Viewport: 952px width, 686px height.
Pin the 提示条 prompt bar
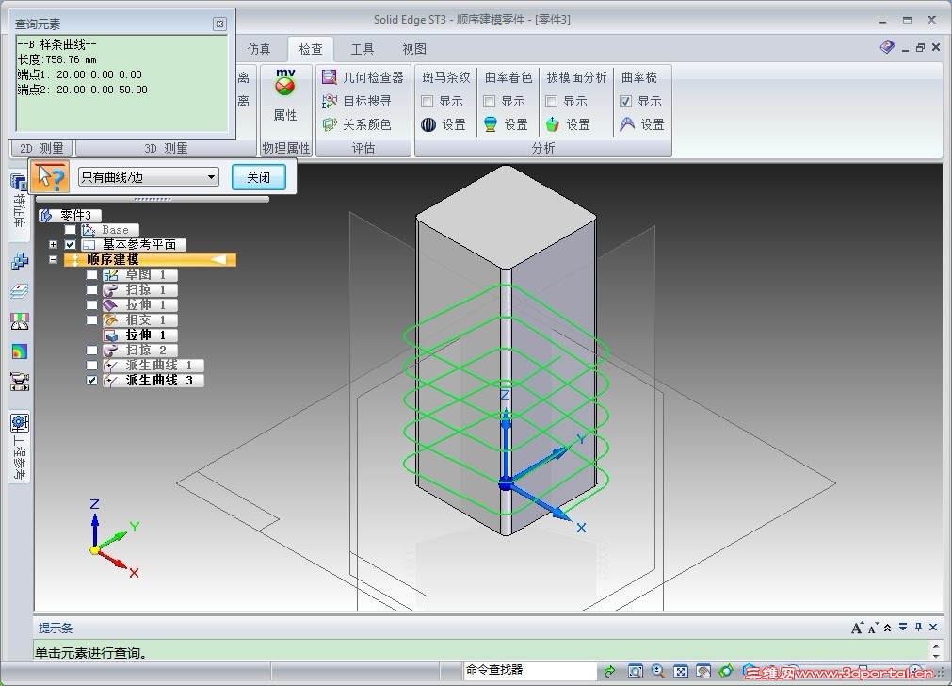coord(919,627)
